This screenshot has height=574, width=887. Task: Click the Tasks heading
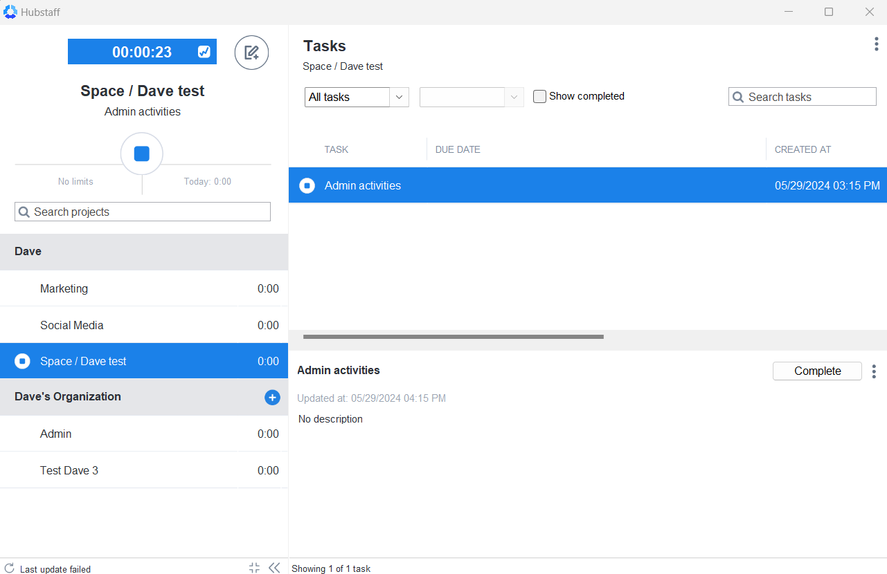(325, 46)
